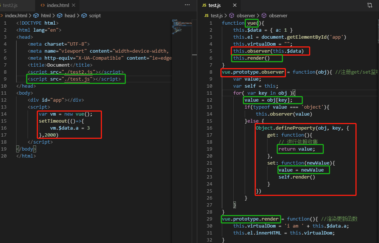Follow the './test.js' script src link
The width and height of the screenshot is (379, 243).
pos(77,79)
